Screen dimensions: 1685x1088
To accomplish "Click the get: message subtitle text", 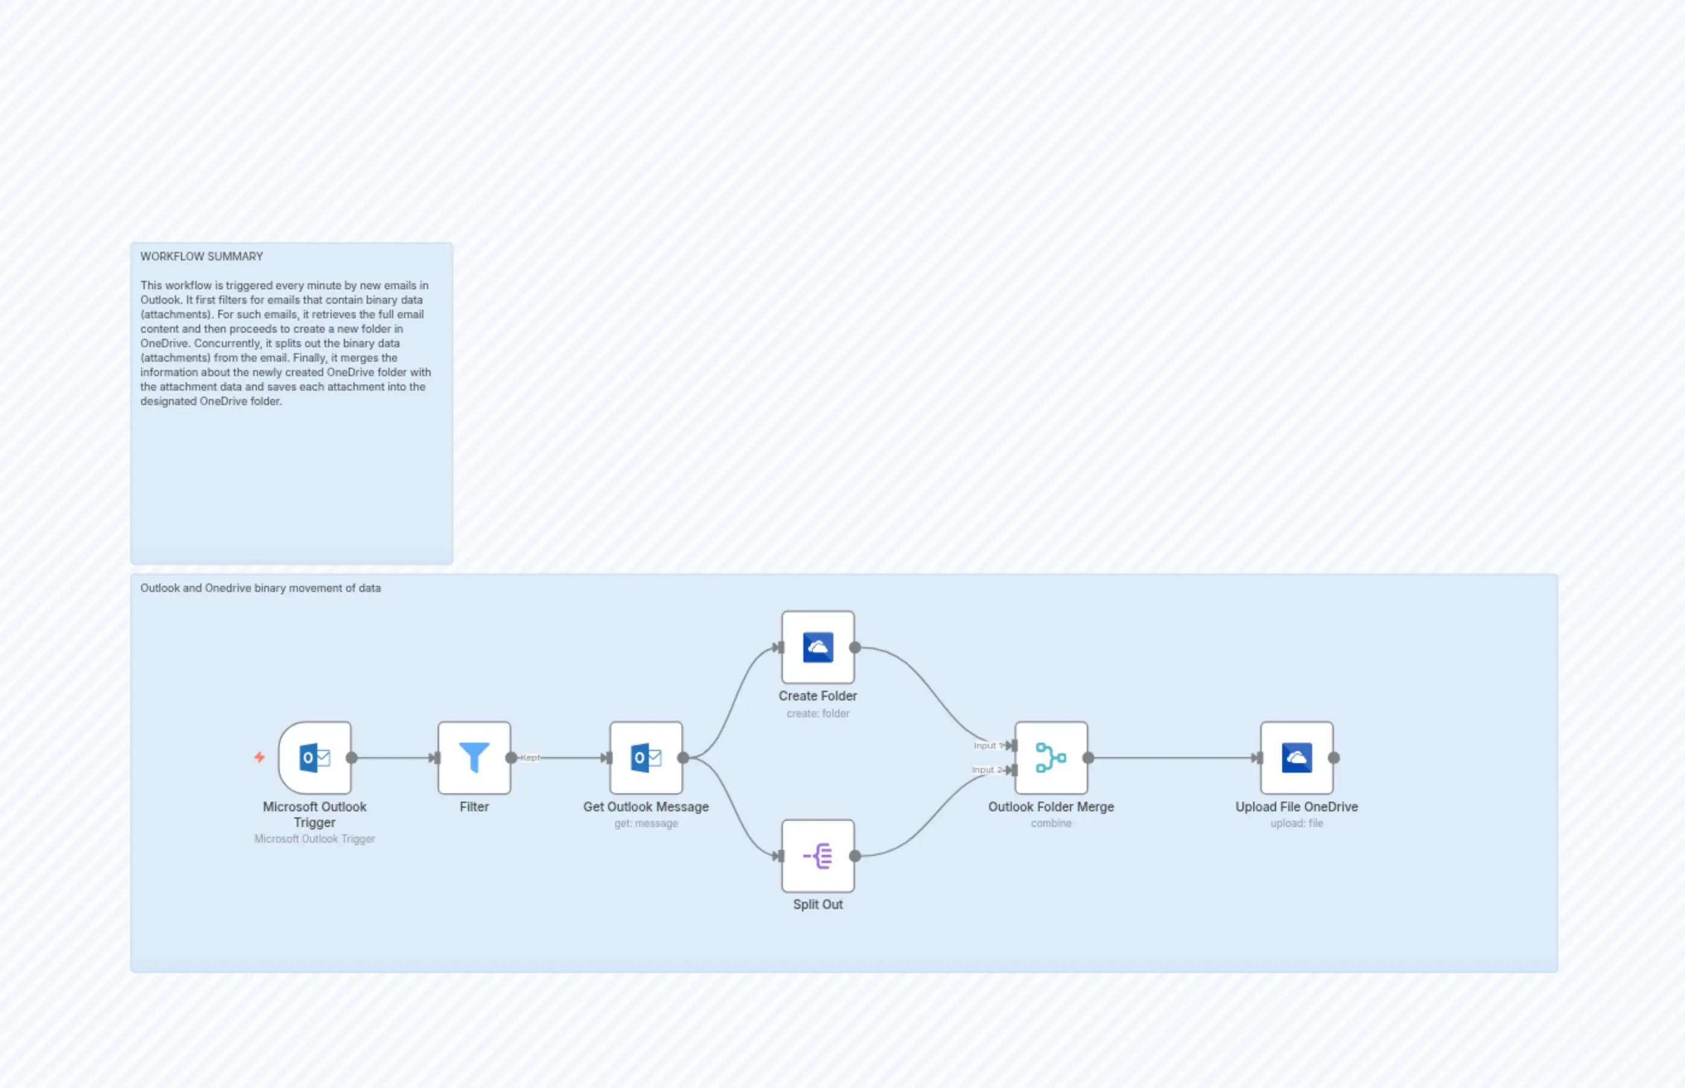I will click(x=645, y=823).
